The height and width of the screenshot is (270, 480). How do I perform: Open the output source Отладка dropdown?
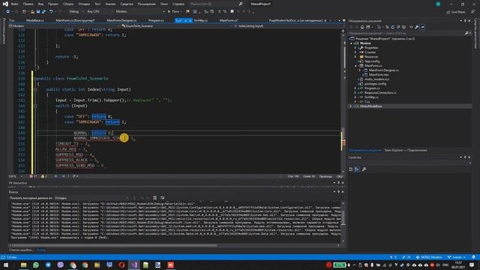tap(91, 198)
